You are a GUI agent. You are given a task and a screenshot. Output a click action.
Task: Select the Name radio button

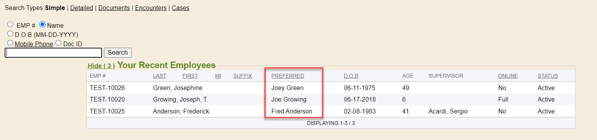[42, 25]
